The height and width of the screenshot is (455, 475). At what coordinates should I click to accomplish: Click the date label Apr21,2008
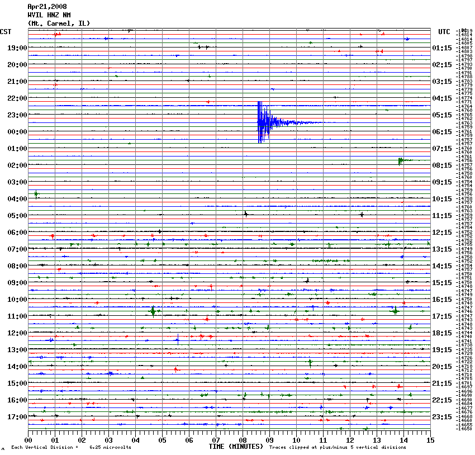coord(47,7)
